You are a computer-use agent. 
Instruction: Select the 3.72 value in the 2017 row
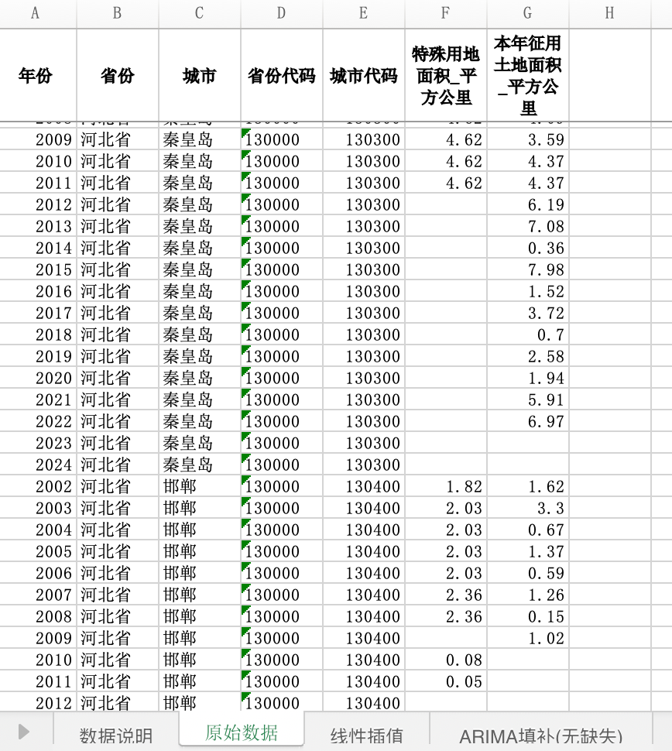528,313
